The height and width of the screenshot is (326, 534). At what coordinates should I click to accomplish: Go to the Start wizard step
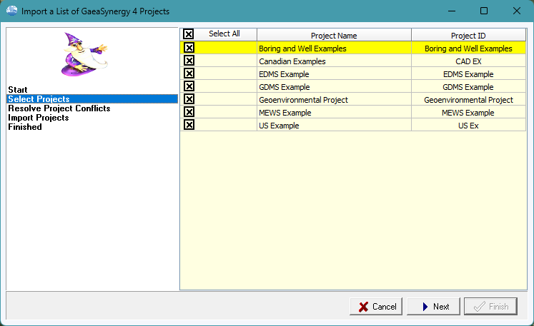point(18,90)
